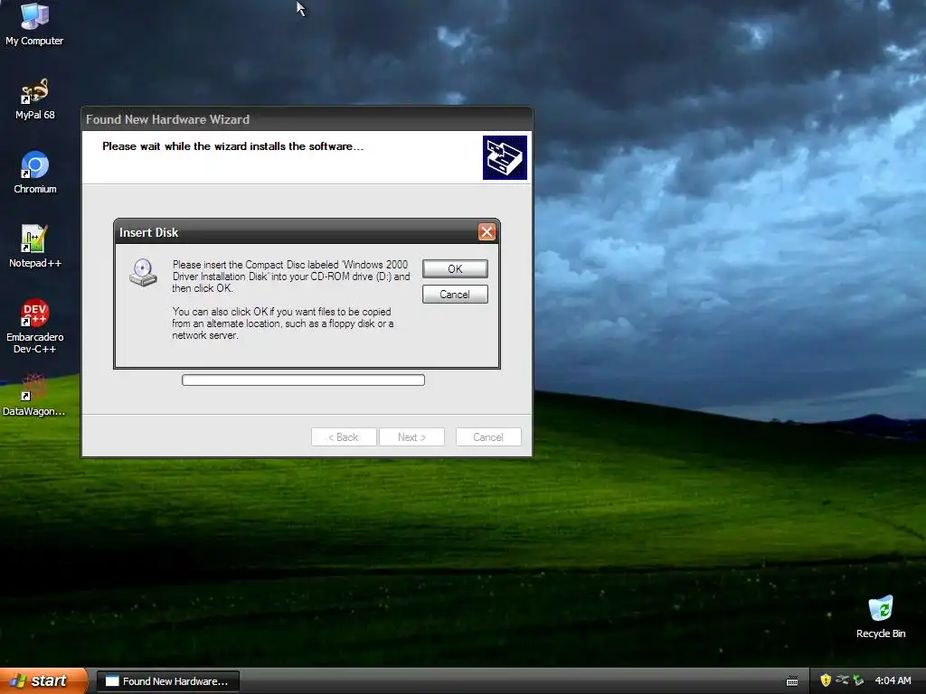
Task: Open the Start menu
Action: [x=43, y=680]
